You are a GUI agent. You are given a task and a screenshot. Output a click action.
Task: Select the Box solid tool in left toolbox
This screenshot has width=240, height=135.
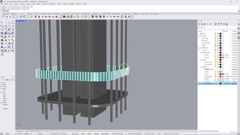tap(2, 33)
